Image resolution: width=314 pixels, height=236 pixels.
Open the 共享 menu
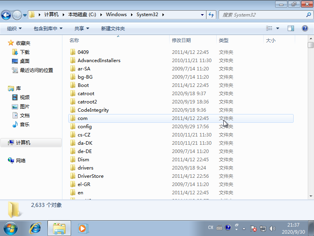click(x=82, y=28)
